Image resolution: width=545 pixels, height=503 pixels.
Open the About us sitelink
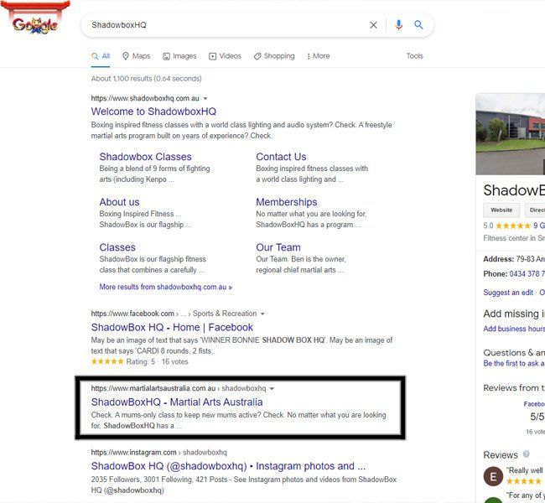[x=119, y=202]
